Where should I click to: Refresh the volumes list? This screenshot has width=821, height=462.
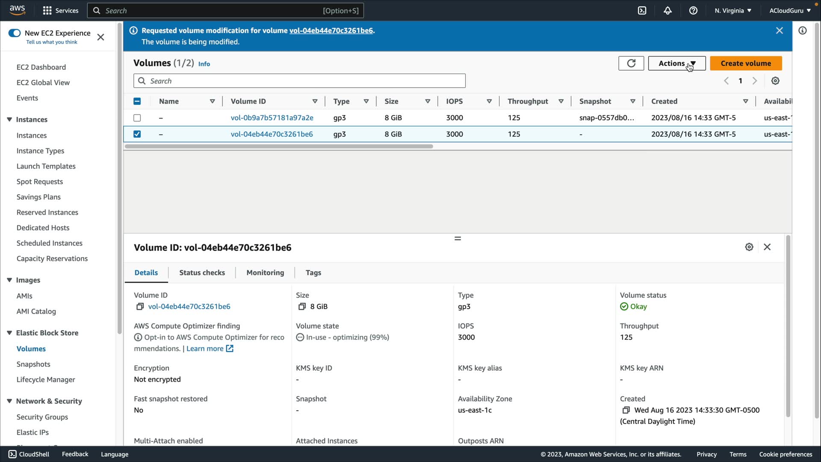click(631, 63)
